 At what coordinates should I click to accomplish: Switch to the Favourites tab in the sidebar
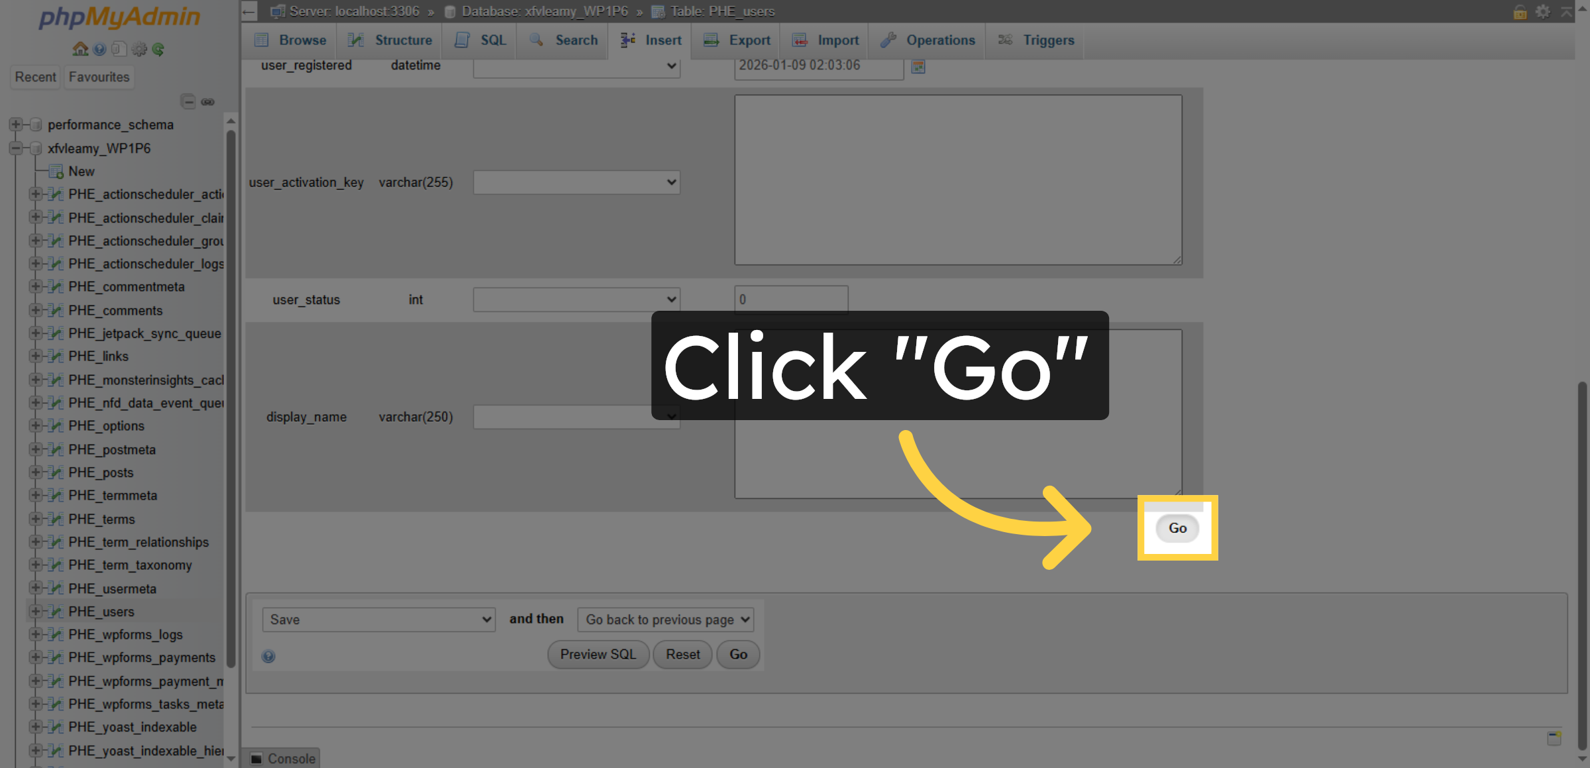pos(99,77)
